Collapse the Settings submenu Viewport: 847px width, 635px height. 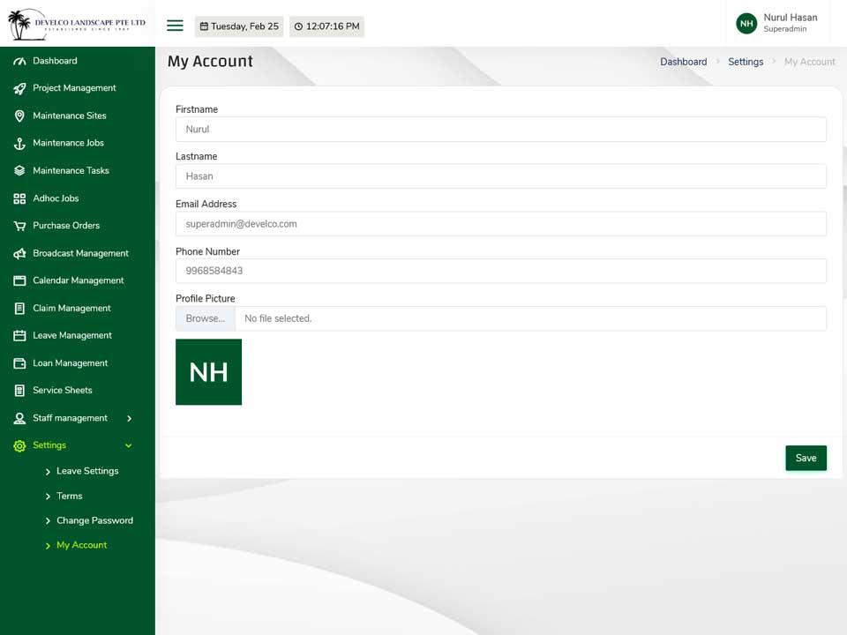(x=129, y=445)
